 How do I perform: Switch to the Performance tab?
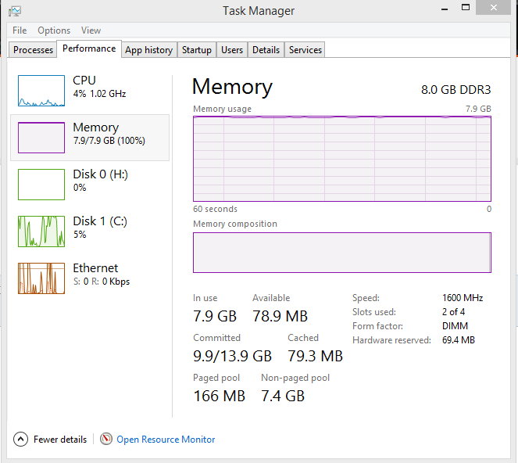click(89, 48)
